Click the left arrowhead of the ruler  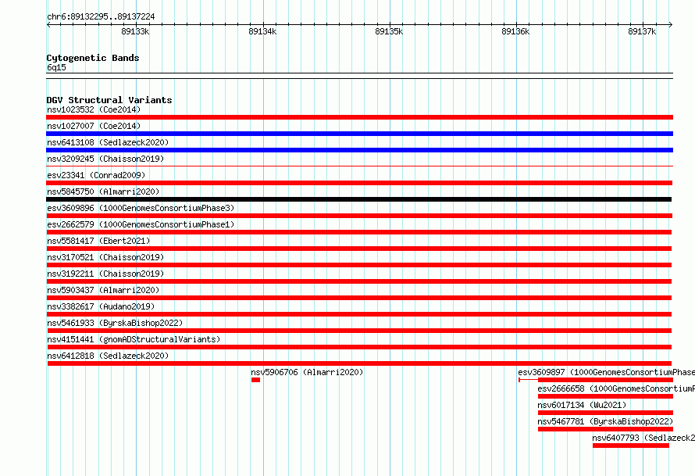point(48,25)
